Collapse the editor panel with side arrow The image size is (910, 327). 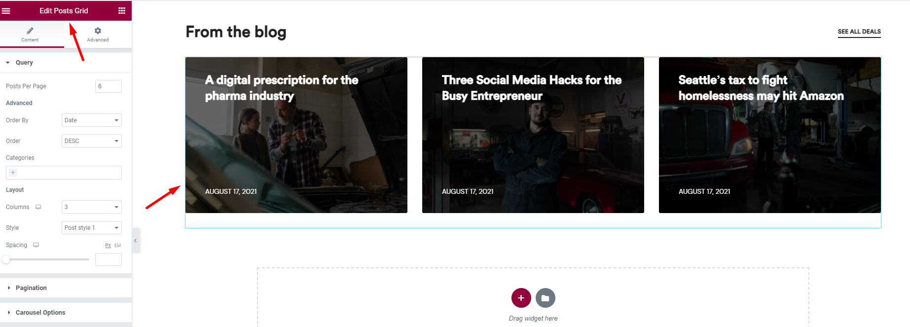coord(136,241)
